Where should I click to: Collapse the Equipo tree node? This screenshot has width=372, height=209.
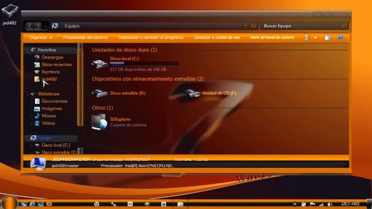pyautogui.click(x=28, y=138)
